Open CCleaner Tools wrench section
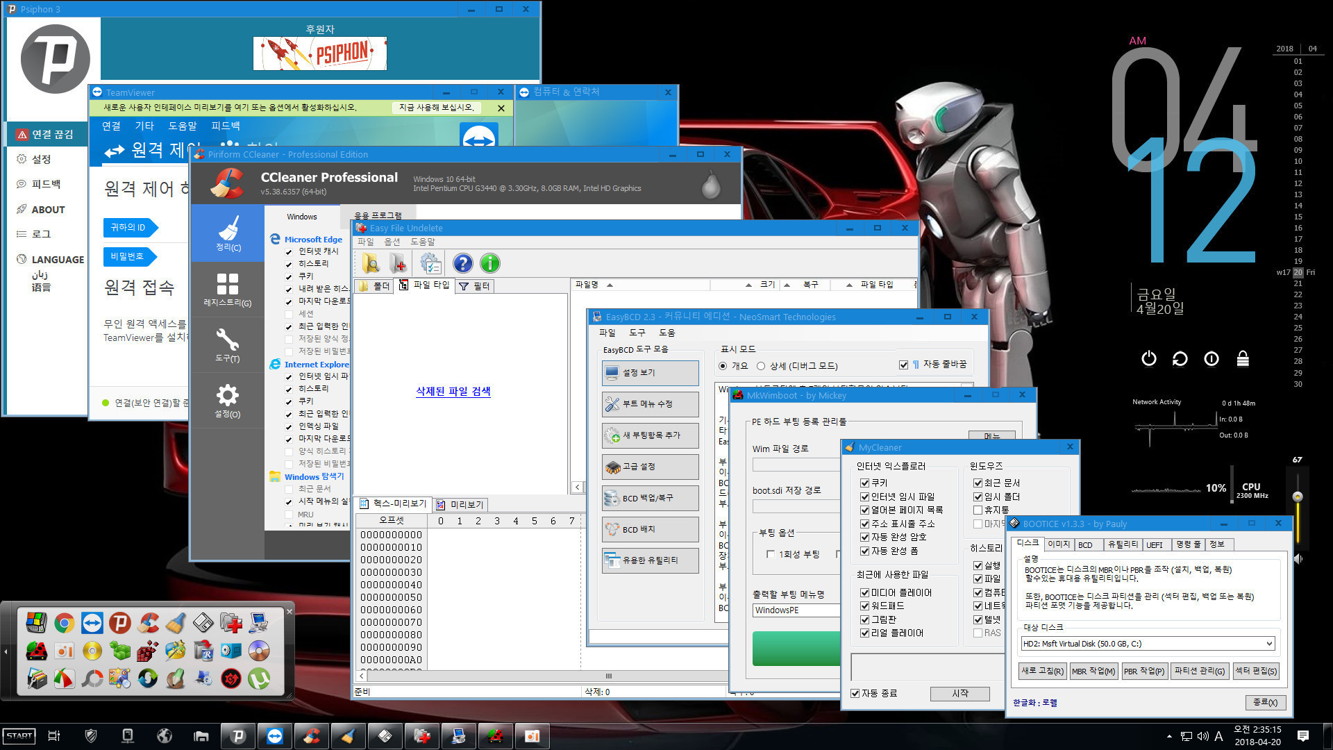This screenshot has height=750, width=1333. click(228, 345)
